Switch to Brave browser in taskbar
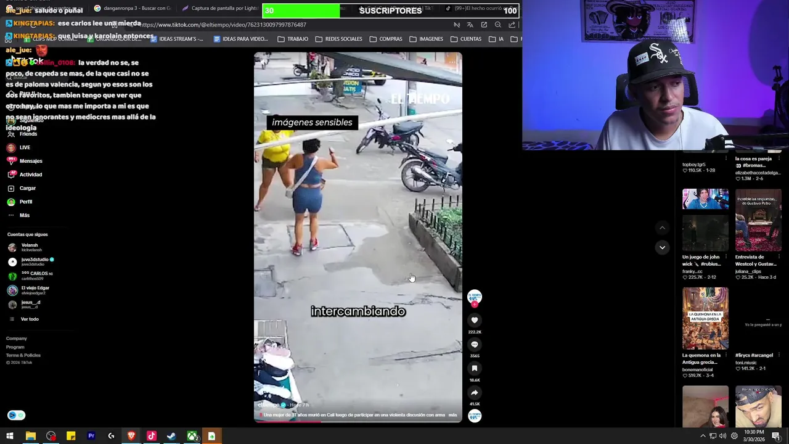Image resolution: width=789 pixels, height=444 pixels. (131, 436)
